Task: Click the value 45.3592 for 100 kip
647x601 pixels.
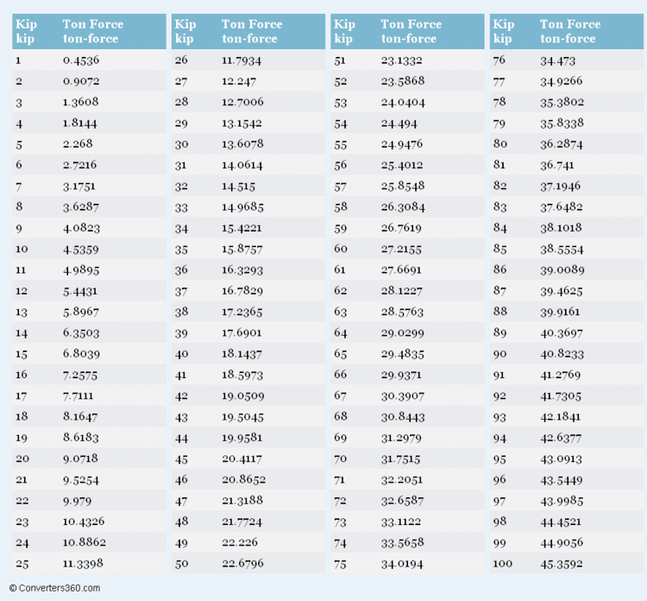Action: tap(562, 564)
